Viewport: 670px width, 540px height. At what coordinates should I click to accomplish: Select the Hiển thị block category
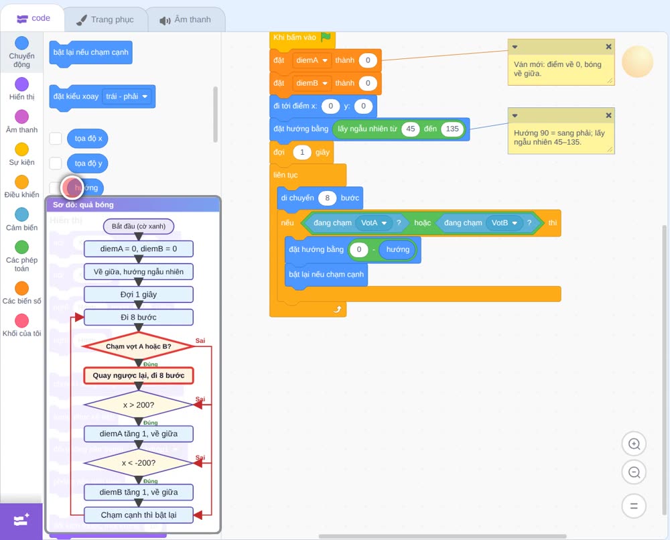(x=21, y=89)
